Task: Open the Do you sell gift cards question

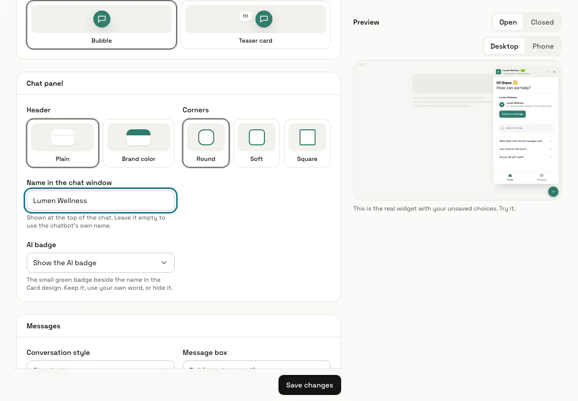Action: (526, 157)
